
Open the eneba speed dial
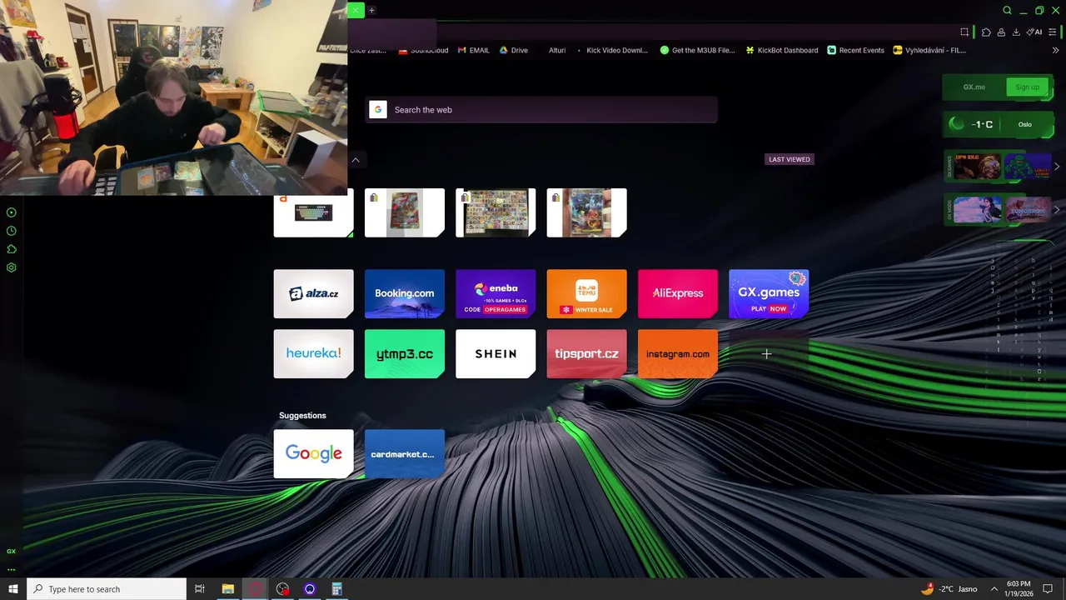click(x=496, y=293)
